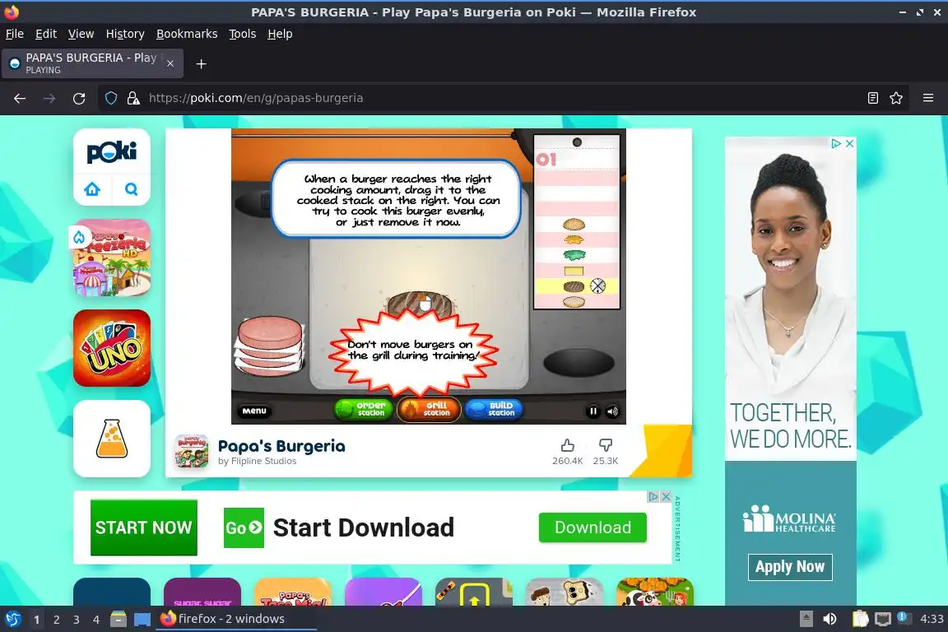Open AdChoices info on Molina ad
The height and width of the screenshot is (632, 948).
836,143
